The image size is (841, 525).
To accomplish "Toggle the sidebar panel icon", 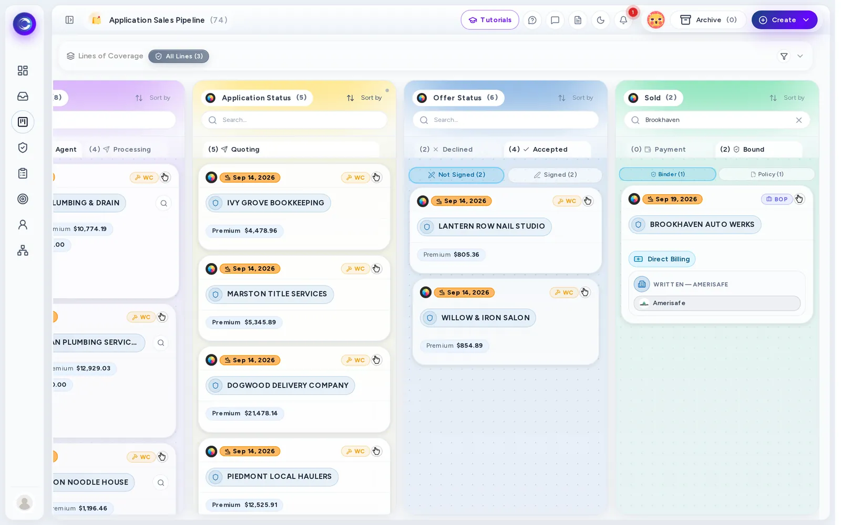I will tap(69, 20).
